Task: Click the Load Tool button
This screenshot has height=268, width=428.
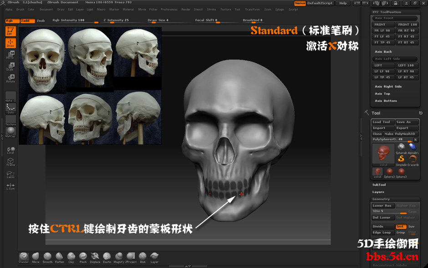Action: point(383,122)
